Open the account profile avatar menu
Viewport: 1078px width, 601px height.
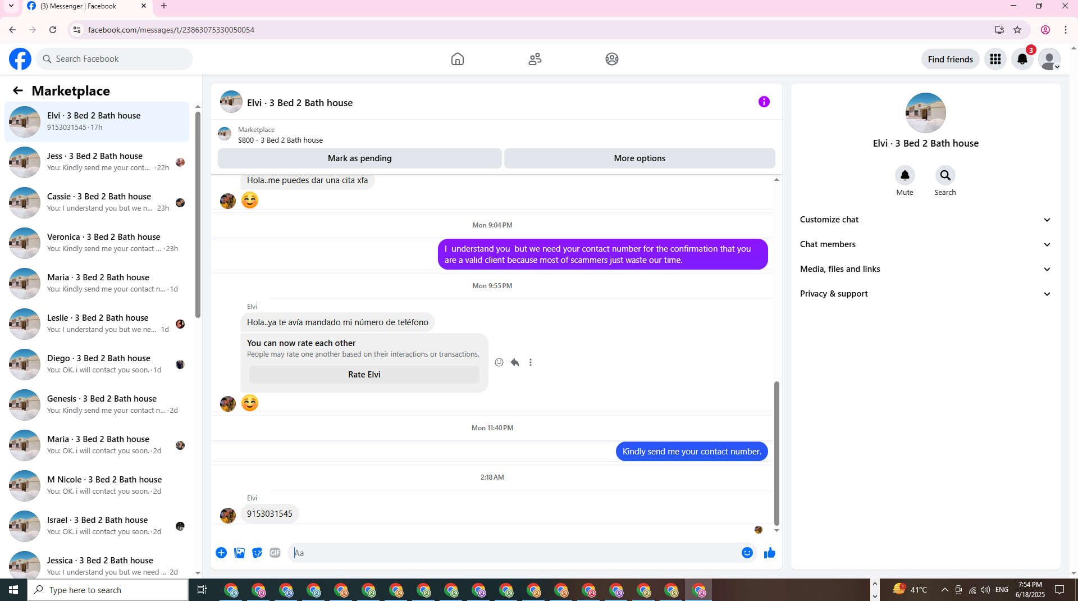click(1049, 59)
